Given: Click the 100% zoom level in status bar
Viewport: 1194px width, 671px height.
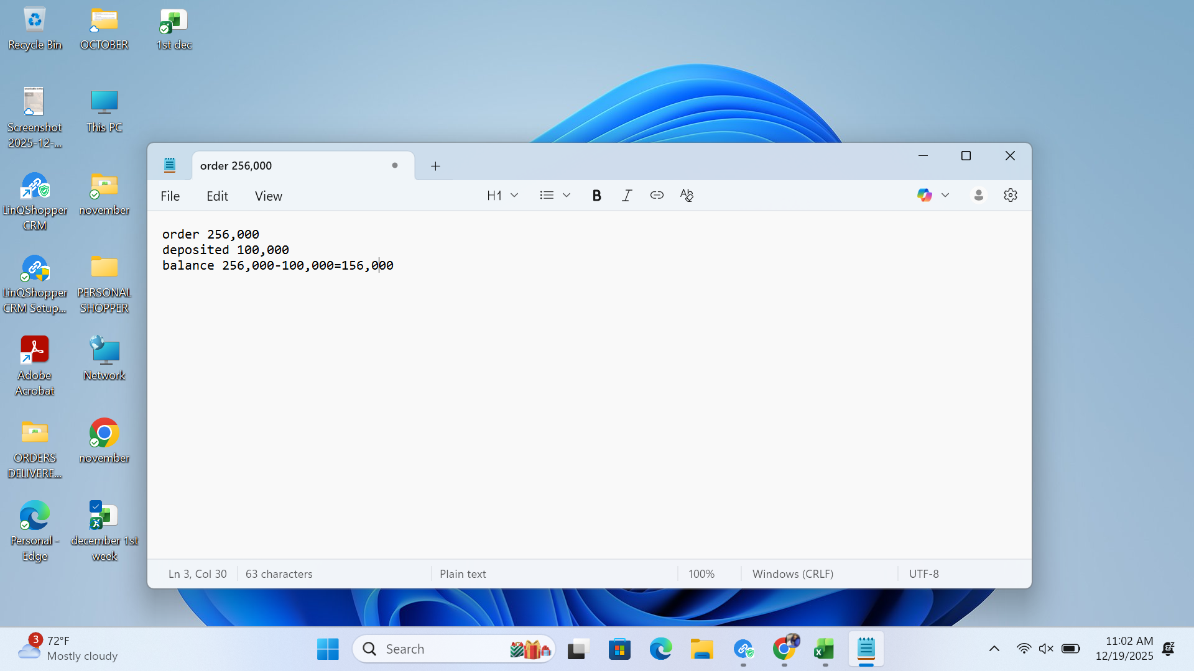Looking at the screenshot, I should tap(701, 574).
